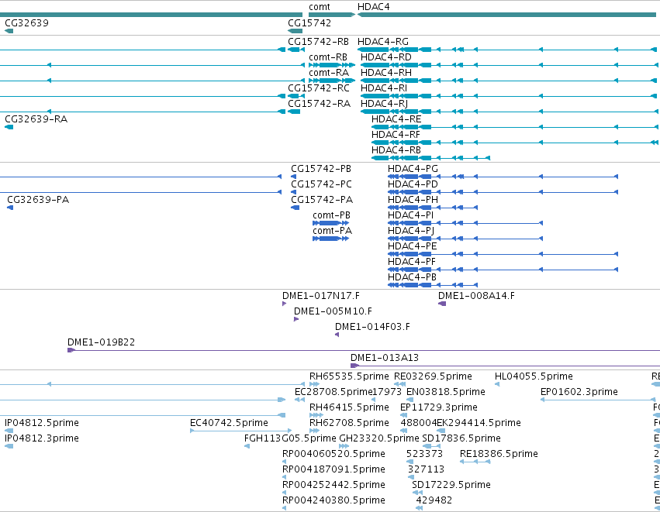Click the CG15742 gene label
This screenshot has height=512, width=660.
coord(309,22)
